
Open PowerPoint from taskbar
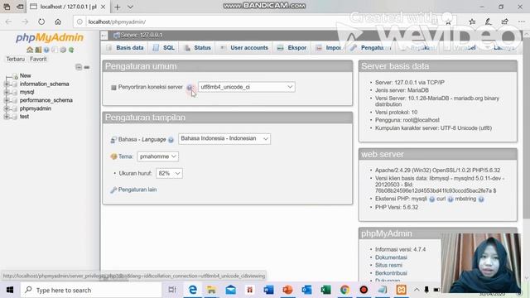[287, 290]
